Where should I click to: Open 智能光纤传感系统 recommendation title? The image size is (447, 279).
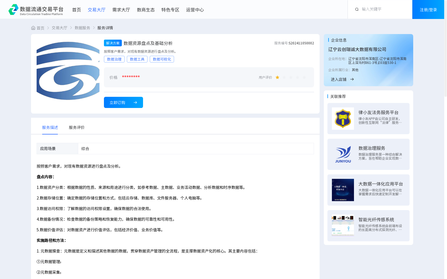376,220
